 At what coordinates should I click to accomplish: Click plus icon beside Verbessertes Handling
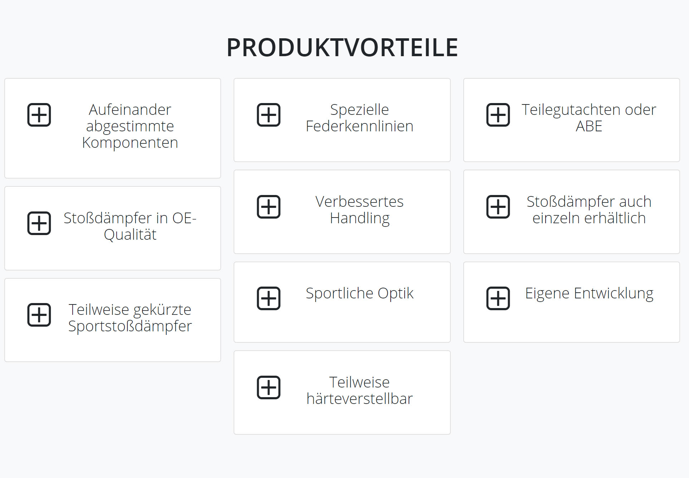[269, 207]
